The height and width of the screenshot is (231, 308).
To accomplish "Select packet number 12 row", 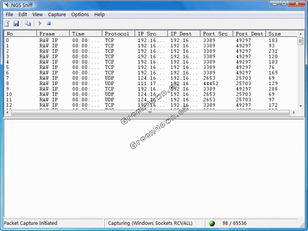I will (x=151, y=105).
